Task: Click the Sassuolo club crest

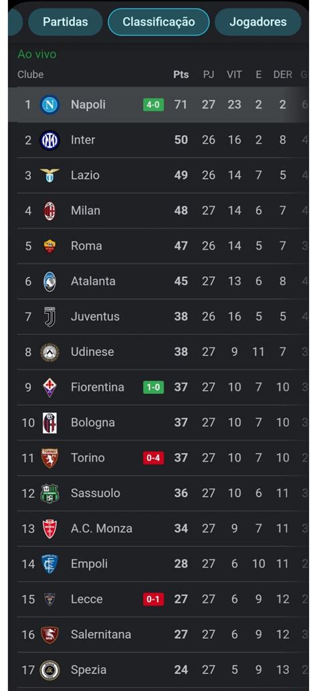Action: point(49,493)
